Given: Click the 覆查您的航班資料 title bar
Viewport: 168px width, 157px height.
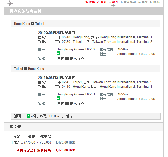Looking at the screenshot, I should (x=25, y=11).
